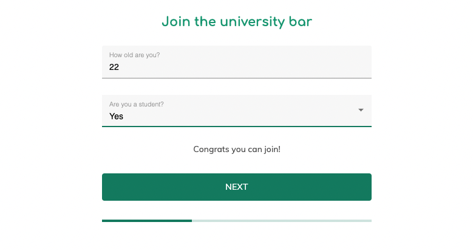Click the end of the progress indicator track

[370, 221]
